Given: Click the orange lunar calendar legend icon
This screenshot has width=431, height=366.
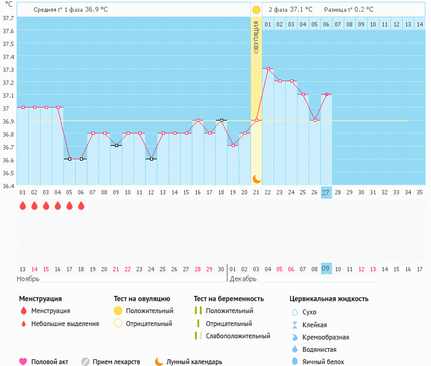Looking at the screenshot, I should pos(159,362).
